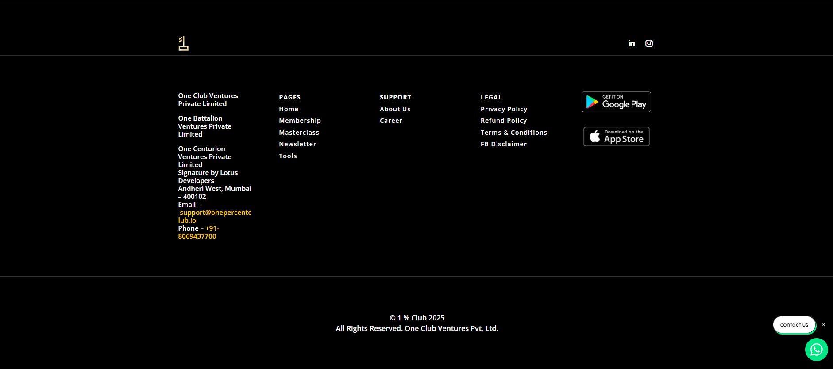Screen dimensions: 833x369
Task: Click the 1% Club logo icon
Action: [x=183, y=43]
